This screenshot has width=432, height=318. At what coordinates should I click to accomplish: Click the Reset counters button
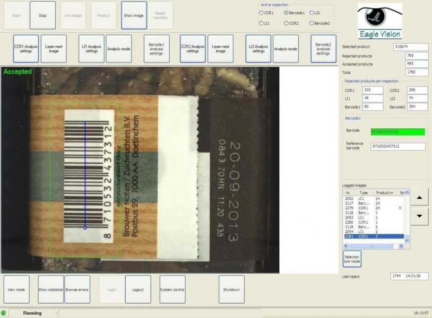point(160,15)
